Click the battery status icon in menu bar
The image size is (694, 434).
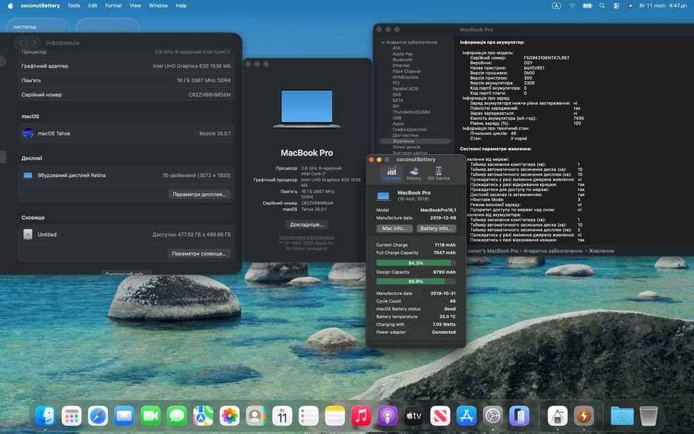[x=587, y=6]
